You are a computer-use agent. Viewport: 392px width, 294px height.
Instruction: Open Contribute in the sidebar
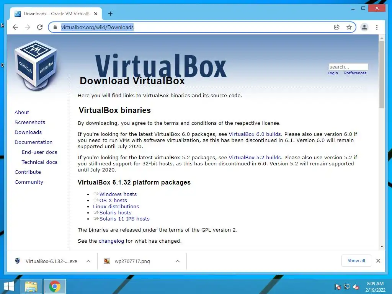tap(28, 172)
